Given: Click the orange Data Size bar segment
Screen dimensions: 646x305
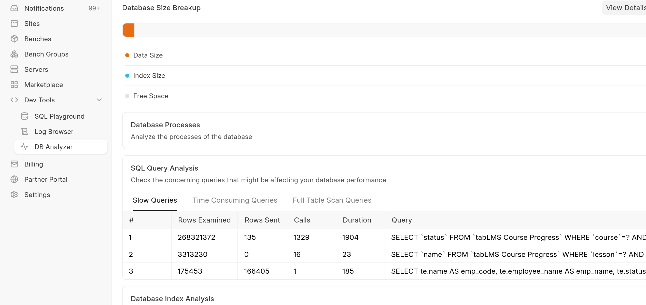Looking at the screenshot, I should 129,30.
